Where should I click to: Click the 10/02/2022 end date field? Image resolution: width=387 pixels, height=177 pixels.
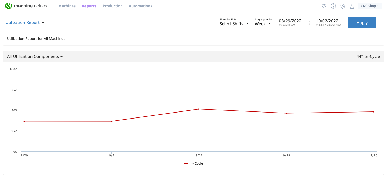tap(327, 21)
